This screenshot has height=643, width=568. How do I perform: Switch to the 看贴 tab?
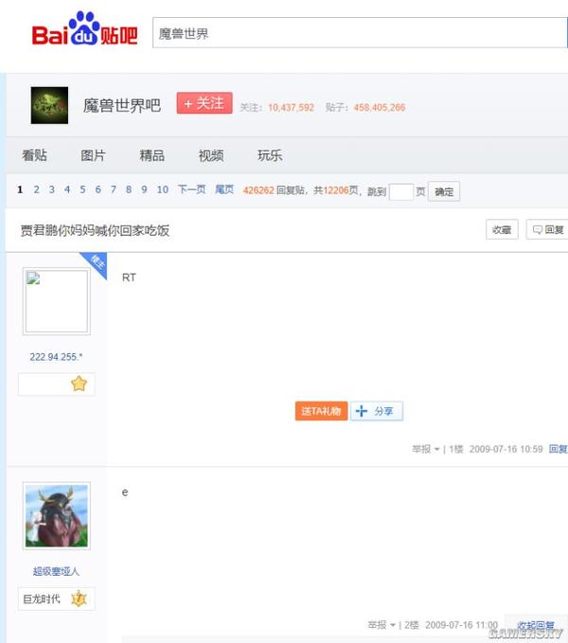coord(34,155)
